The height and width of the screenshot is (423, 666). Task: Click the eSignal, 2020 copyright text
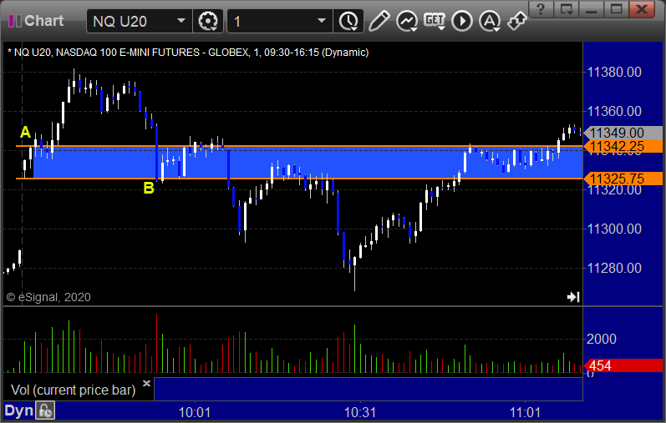click(48, 297)
